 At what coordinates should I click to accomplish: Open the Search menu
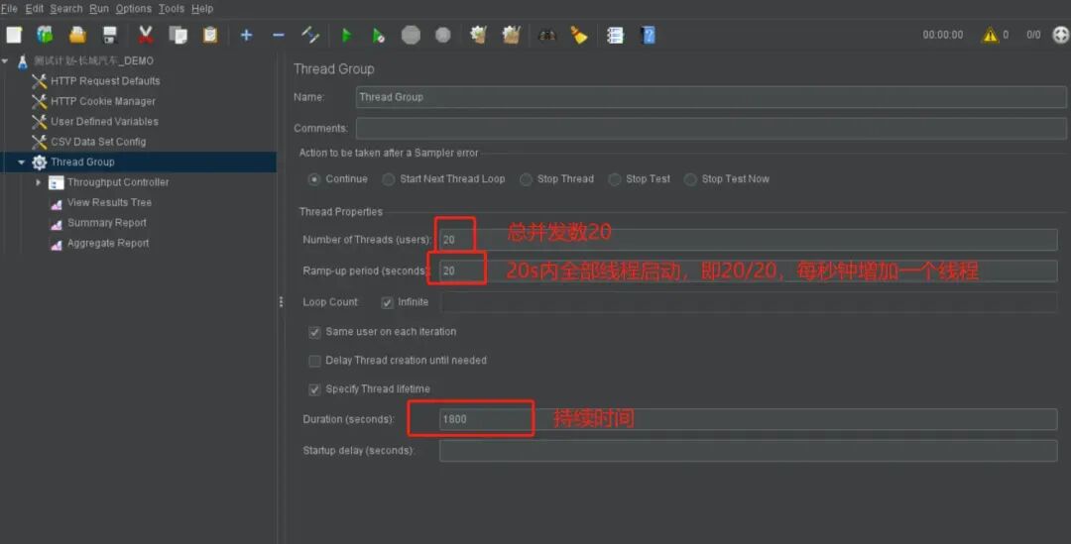(x=66, y=9)
